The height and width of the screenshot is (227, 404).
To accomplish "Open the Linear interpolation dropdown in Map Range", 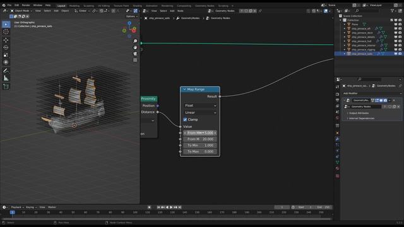I will click(200, 113).
